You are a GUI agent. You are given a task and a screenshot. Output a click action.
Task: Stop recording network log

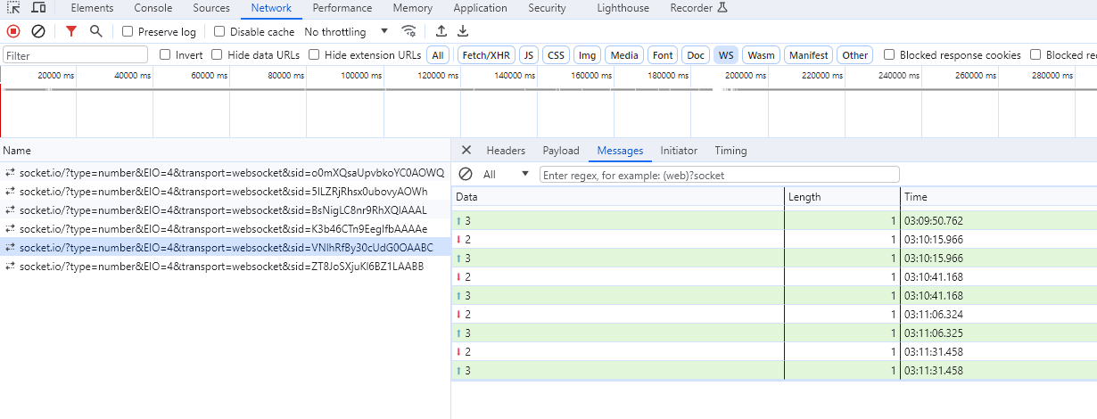click(x=13, y=31)
